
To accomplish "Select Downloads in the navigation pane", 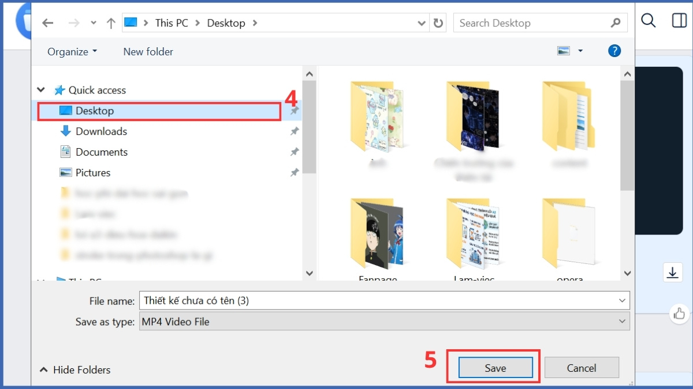I will pyautogui.click(x=101, y=131).
